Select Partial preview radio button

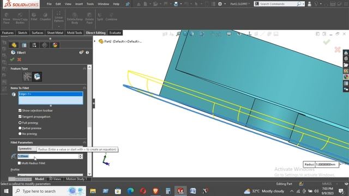[x=20, y=128]
